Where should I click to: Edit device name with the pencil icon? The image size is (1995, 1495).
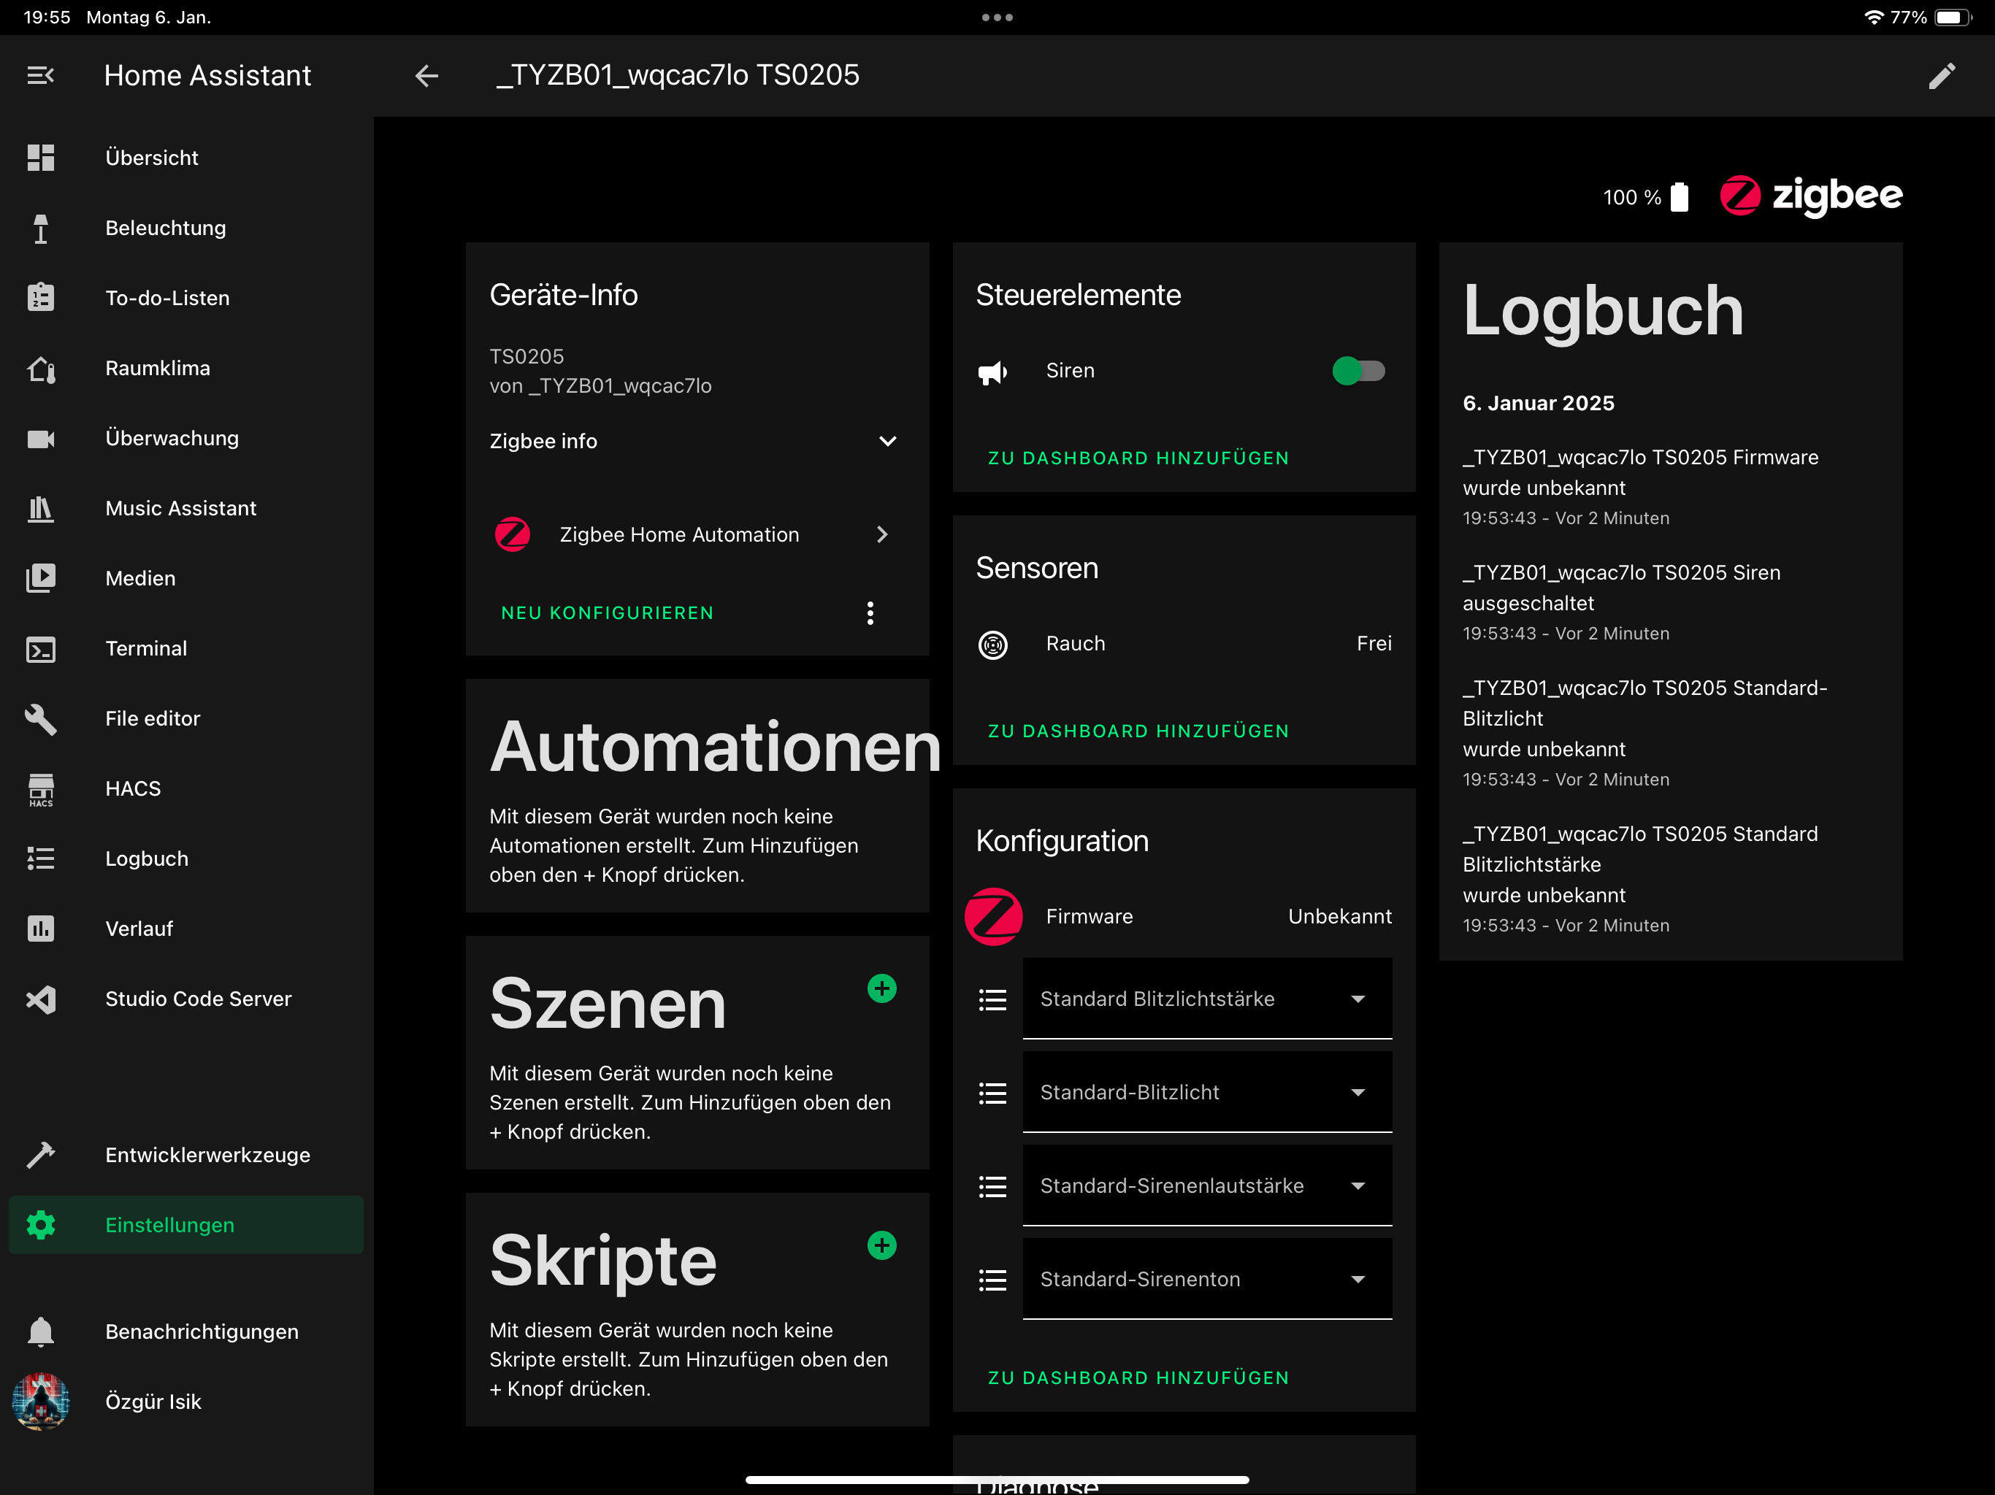point(1942,76)
